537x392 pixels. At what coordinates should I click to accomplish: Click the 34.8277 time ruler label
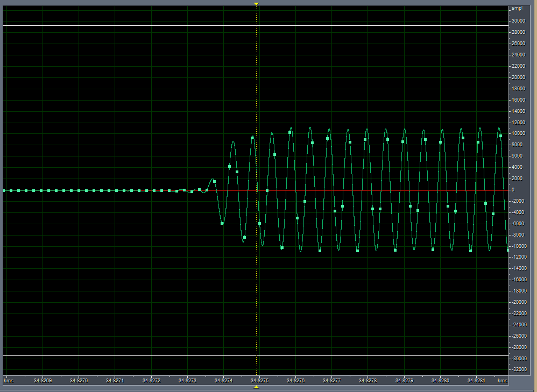click(331, 380)
